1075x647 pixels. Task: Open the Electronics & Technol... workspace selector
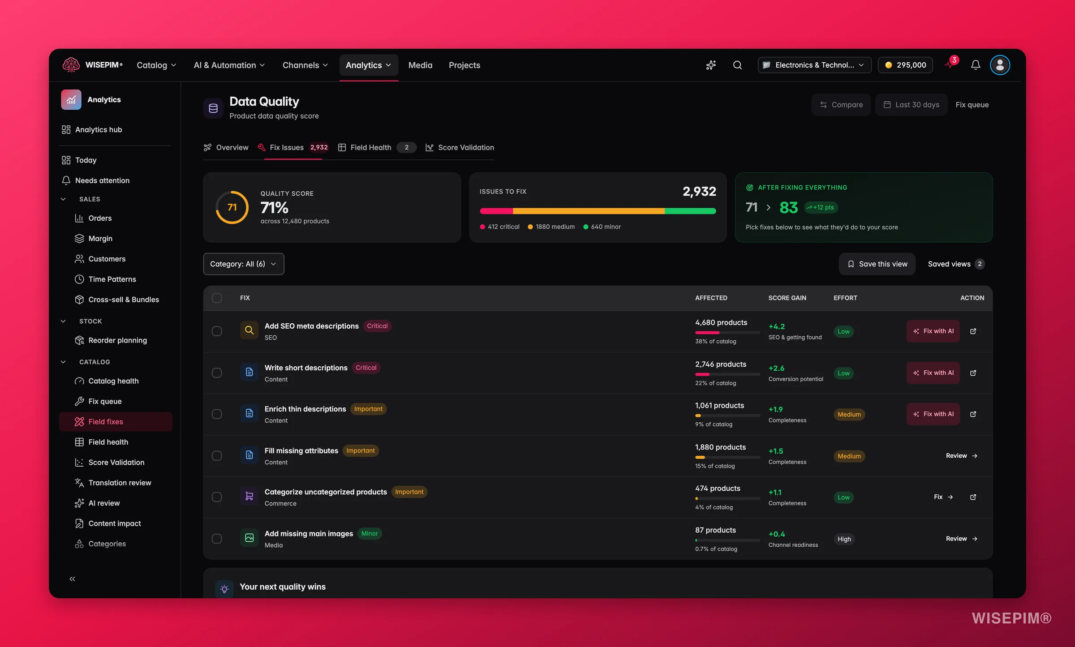pos(814,65)
